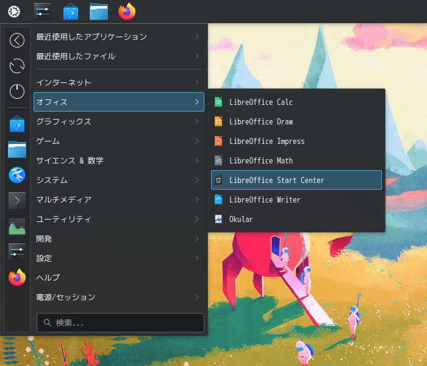Launch Firefox from the top panel

coord(127,12)
